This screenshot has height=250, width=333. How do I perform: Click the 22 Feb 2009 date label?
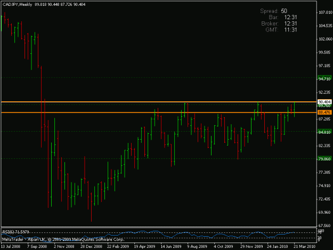(x=118, y=246)
